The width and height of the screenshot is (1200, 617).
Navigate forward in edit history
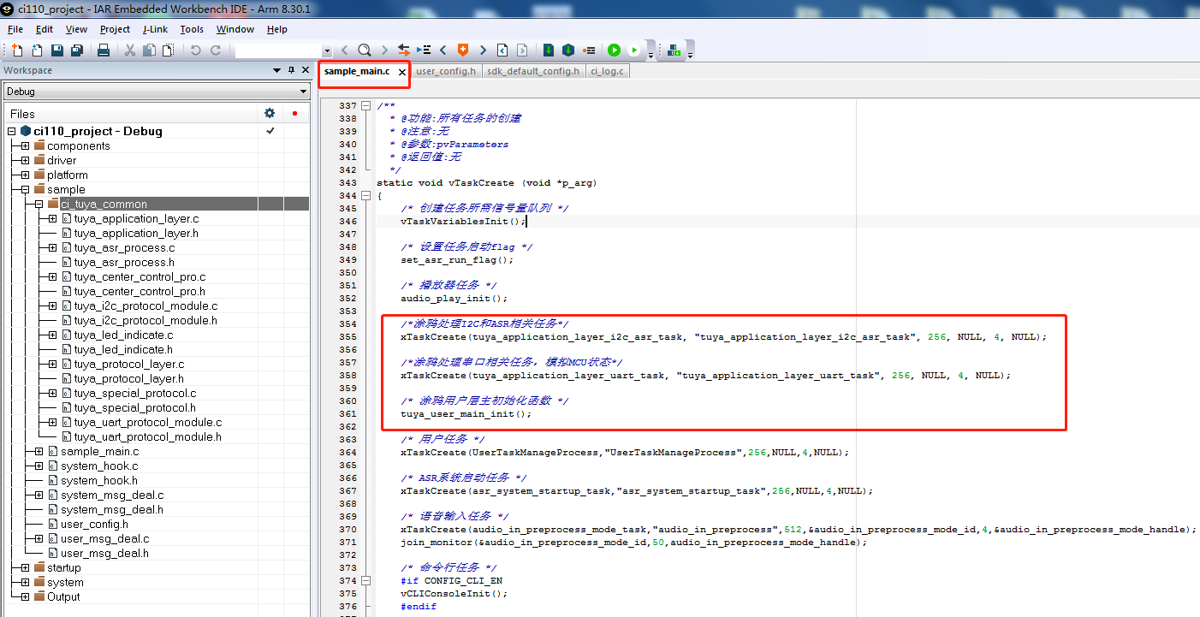[x=522, y=50]
